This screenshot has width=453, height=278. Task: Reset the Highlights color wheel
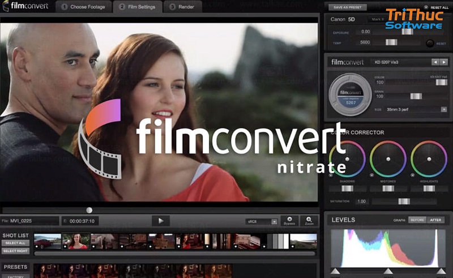coord(413,176)
